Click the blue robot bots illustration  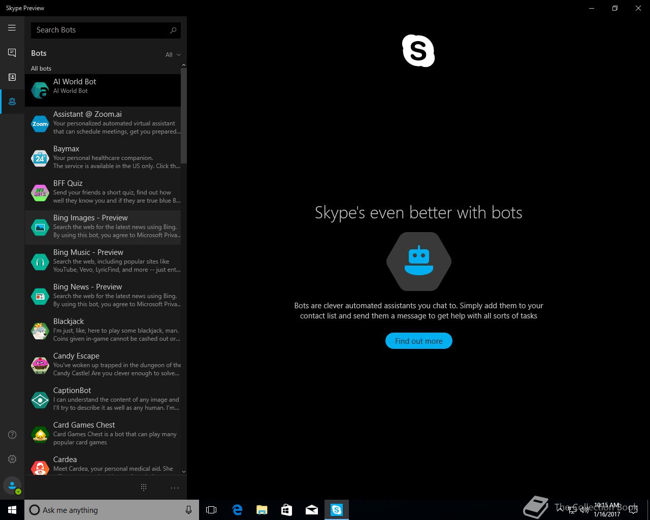pyautogui.click(x=419, y=262)
